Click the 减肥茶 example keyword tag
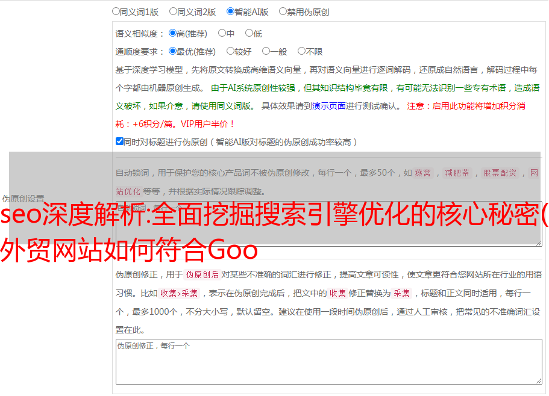The image size is (549, 396). click(457, 173)
